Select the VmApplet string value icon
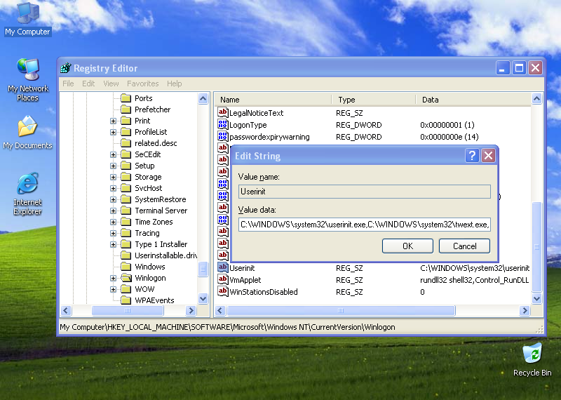The height and width of the screenshot is (400, 561). 222,279
